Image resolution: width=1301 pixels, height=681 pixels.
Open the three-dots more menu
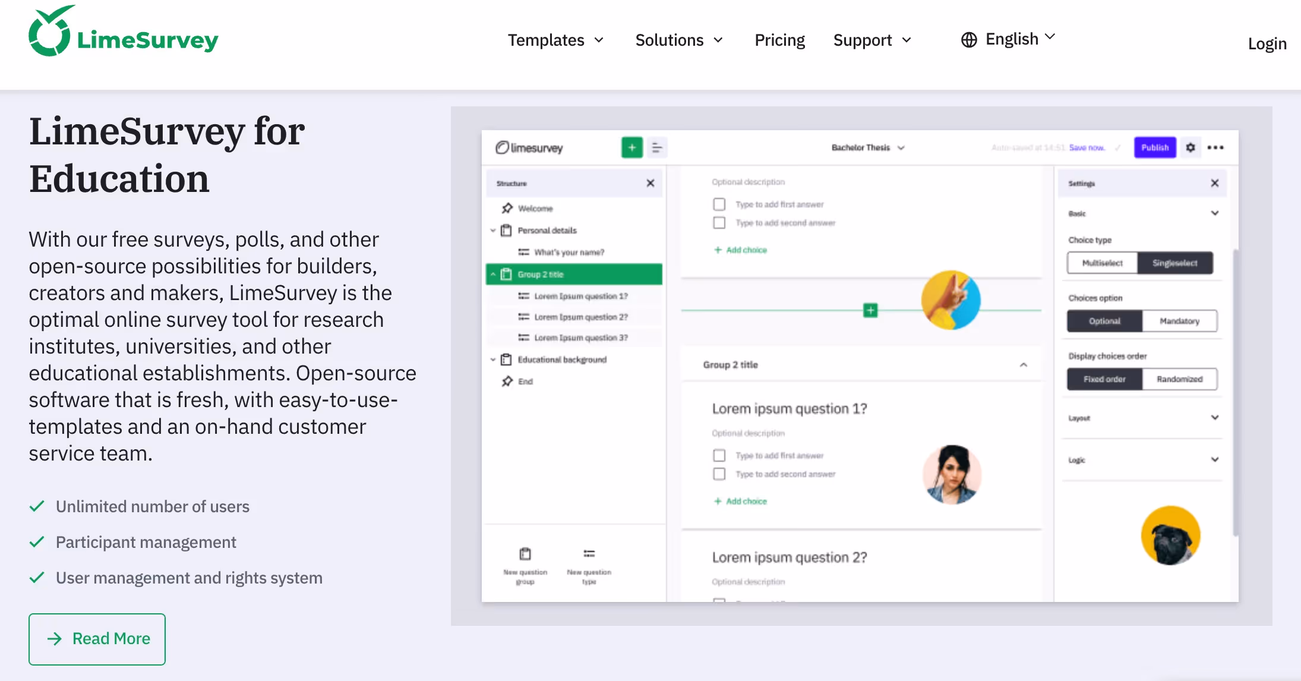1215,147
